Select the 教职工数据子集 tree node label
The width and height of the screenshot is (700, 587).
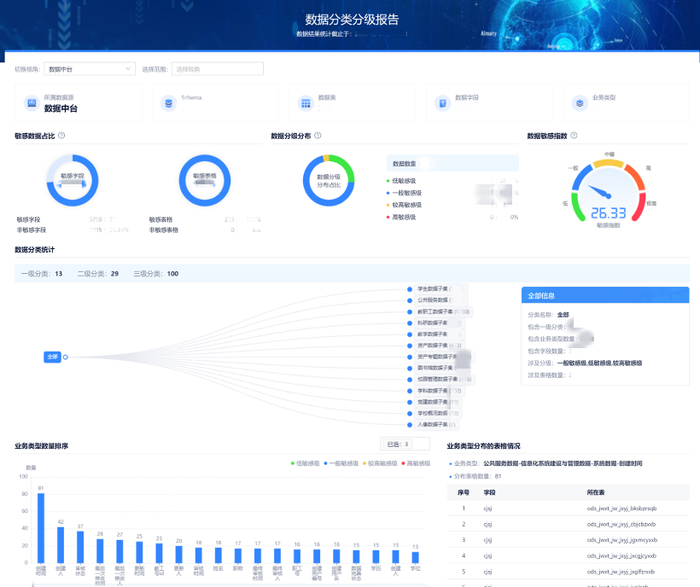[443, 311]
